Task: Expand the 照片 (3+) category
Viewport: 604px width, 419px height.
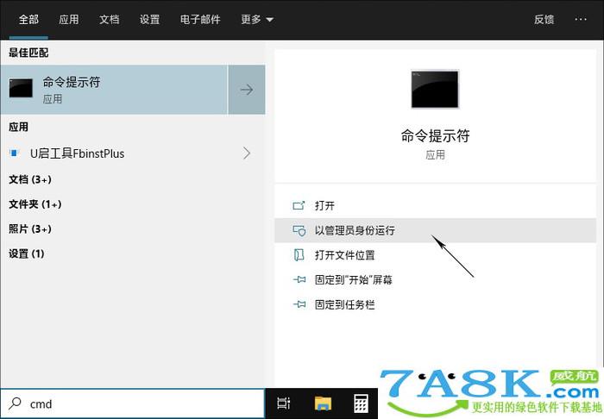Action: pyautogui.click(x=30, y=228)
